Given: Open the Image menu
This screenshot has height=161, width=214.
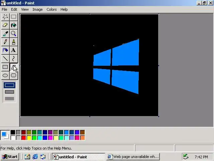Looking at the screenshot, I should [x=37, y=9].
